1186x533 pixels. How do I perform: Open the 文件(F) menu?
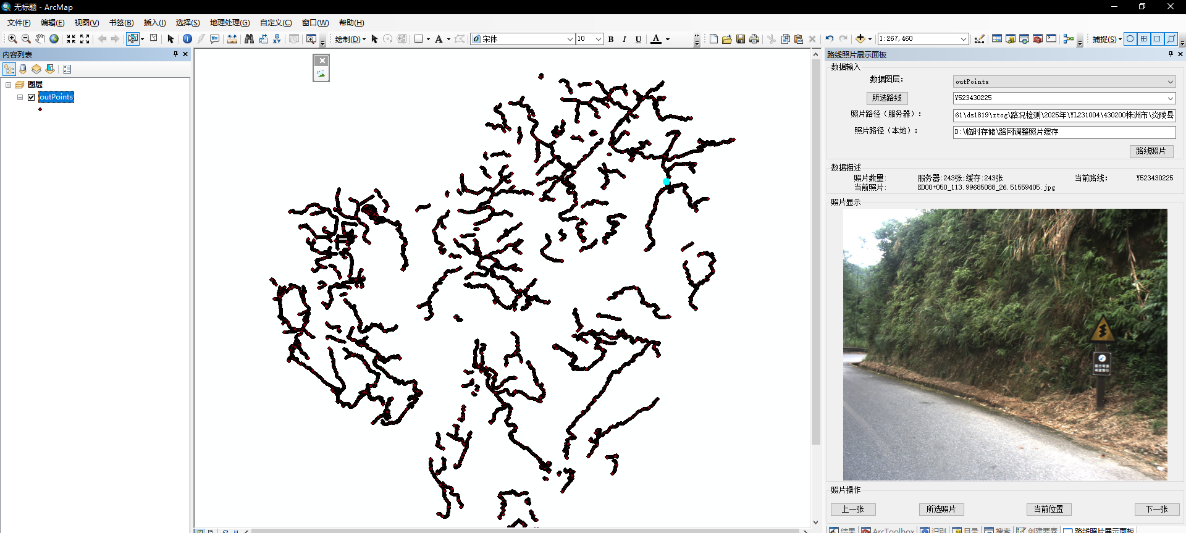point(19,23)
